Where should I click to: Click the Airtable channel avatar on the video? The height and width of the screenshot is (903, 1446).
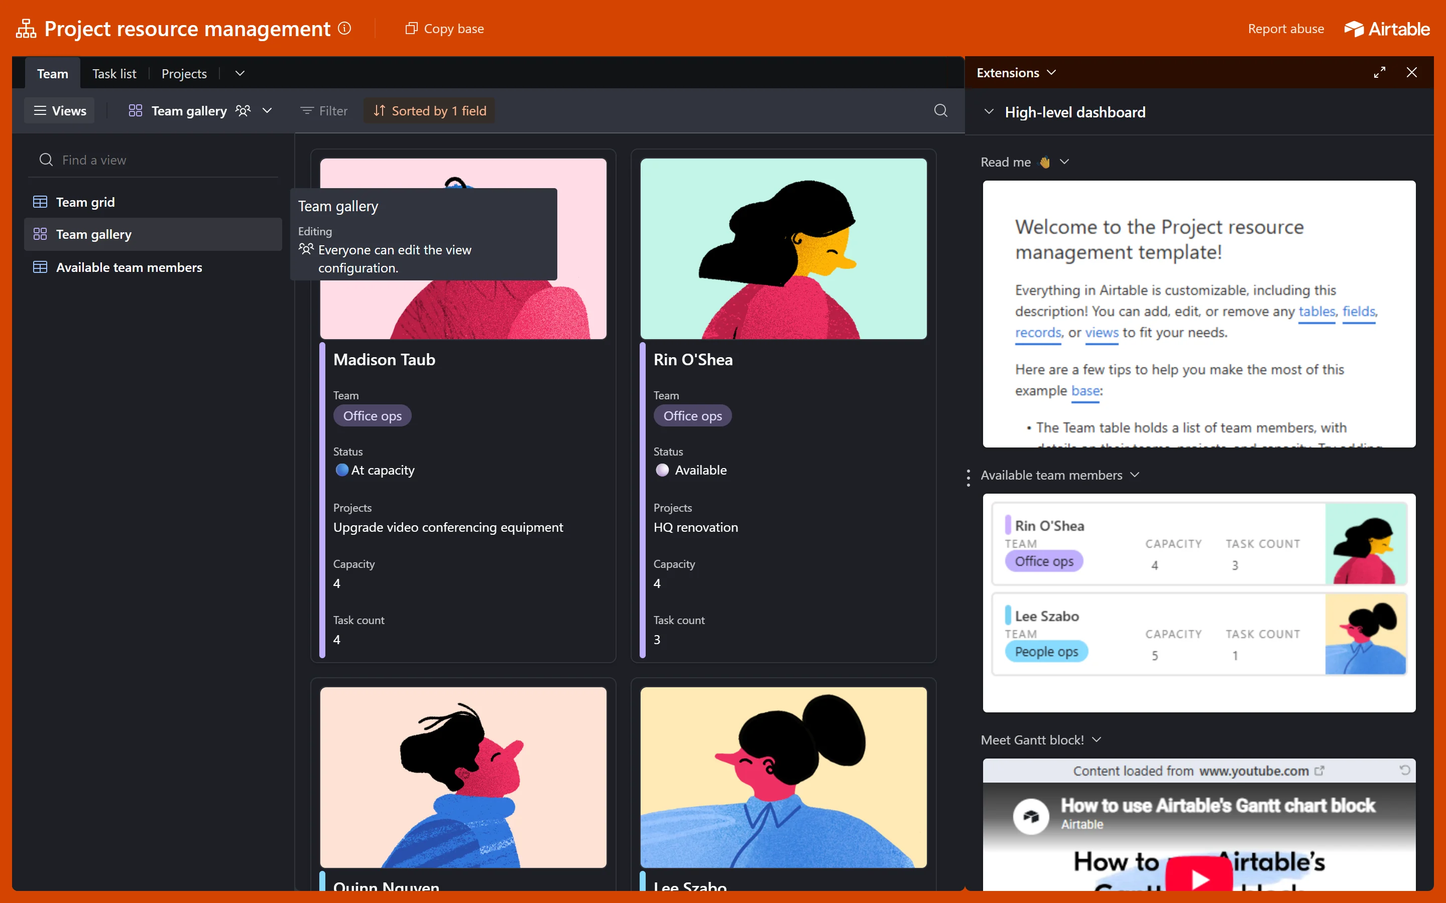(1031, 816)
